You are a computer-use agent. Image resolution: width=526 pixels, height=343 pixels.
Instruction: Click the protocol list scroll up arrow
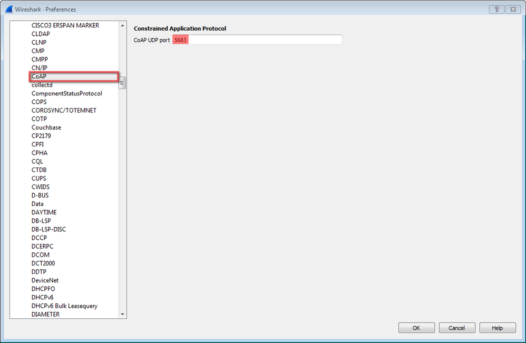[x=122, y=25]
